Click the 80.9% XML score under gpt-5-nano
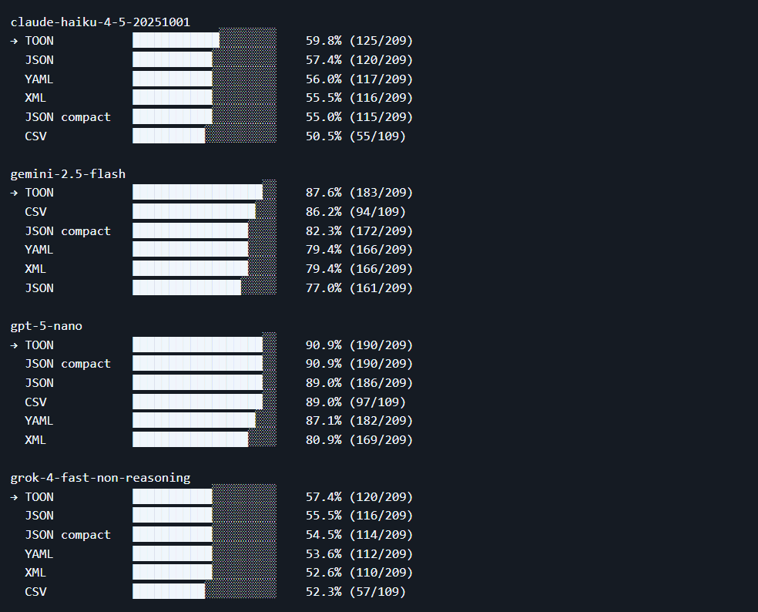This screenshot has width=758, height=612. (x=324, y=439)
